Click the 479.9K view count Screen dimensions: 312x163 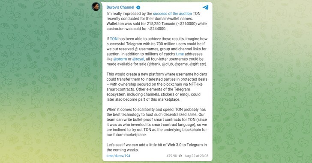172,156
